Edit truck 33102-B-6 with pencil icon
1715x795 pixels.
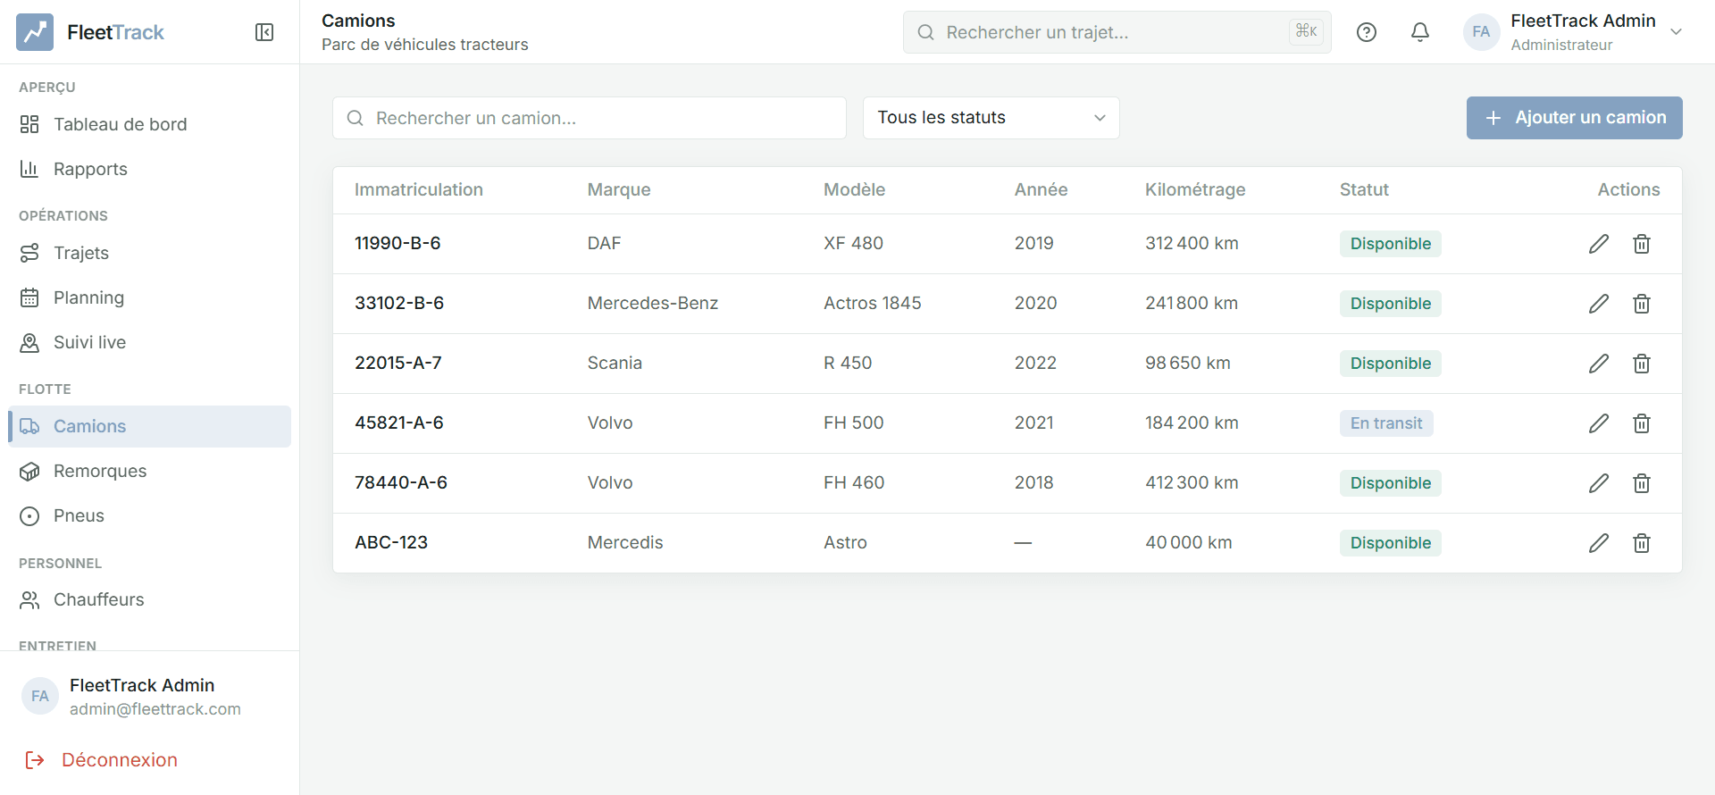[x=1599, y=304]
